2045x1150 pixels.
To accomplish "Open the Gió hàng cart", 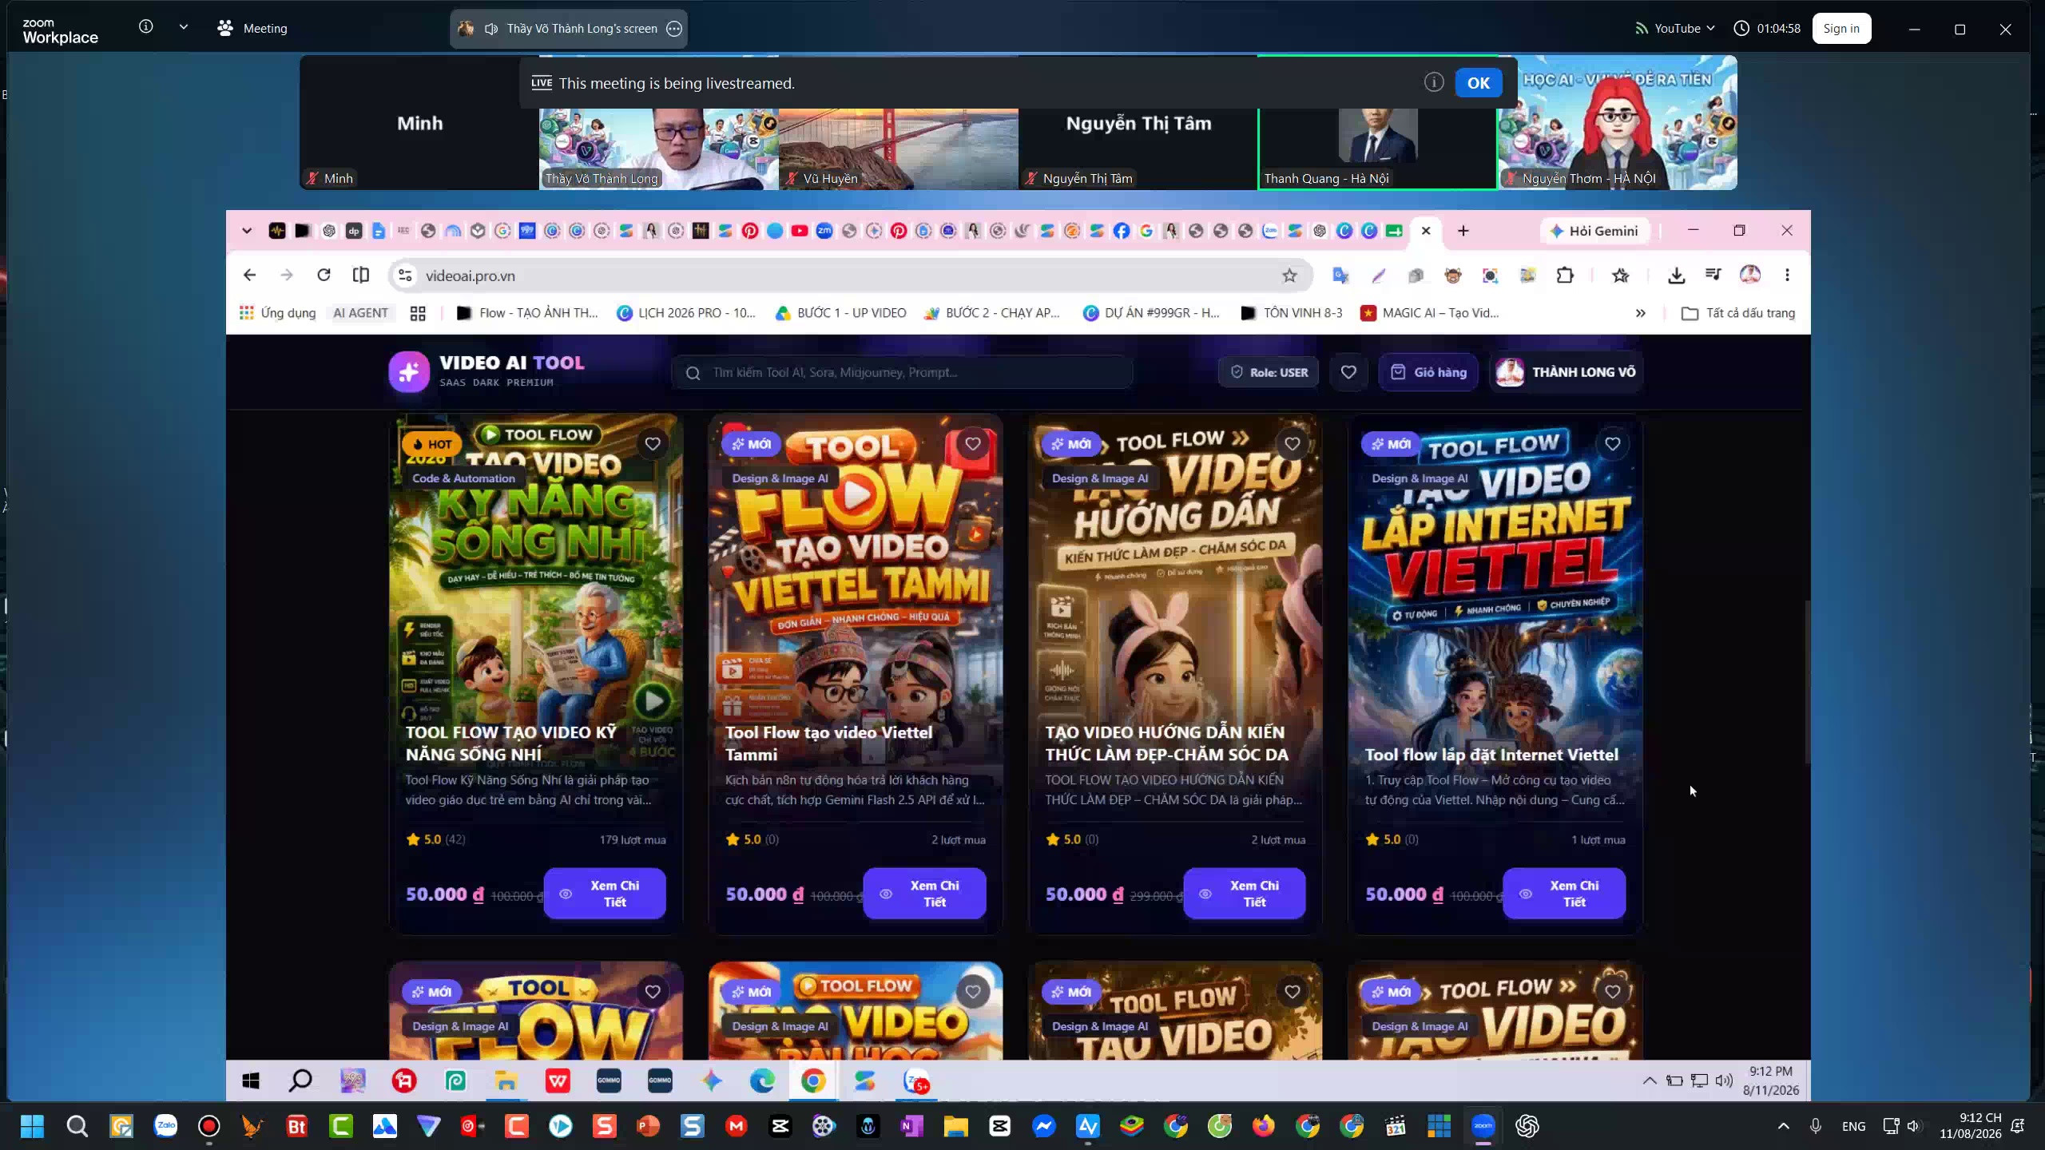I will (x=1428, y=372).
